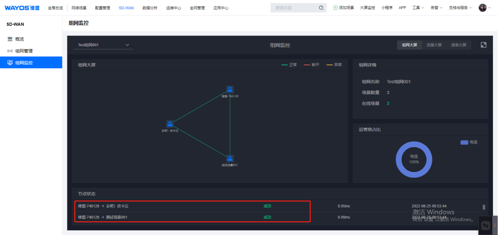Screen dimensions: 498x235
Task: Expand the 工具 dropdown menu
Action: tap(418, 8)
